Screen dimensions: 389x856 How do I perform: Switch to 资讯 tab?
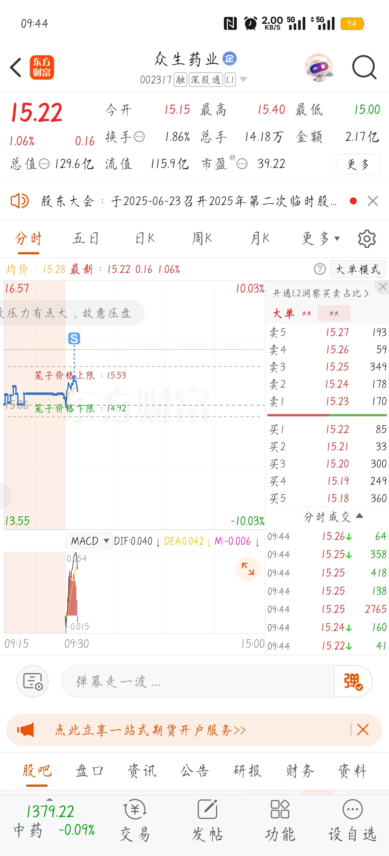point(142,771)
